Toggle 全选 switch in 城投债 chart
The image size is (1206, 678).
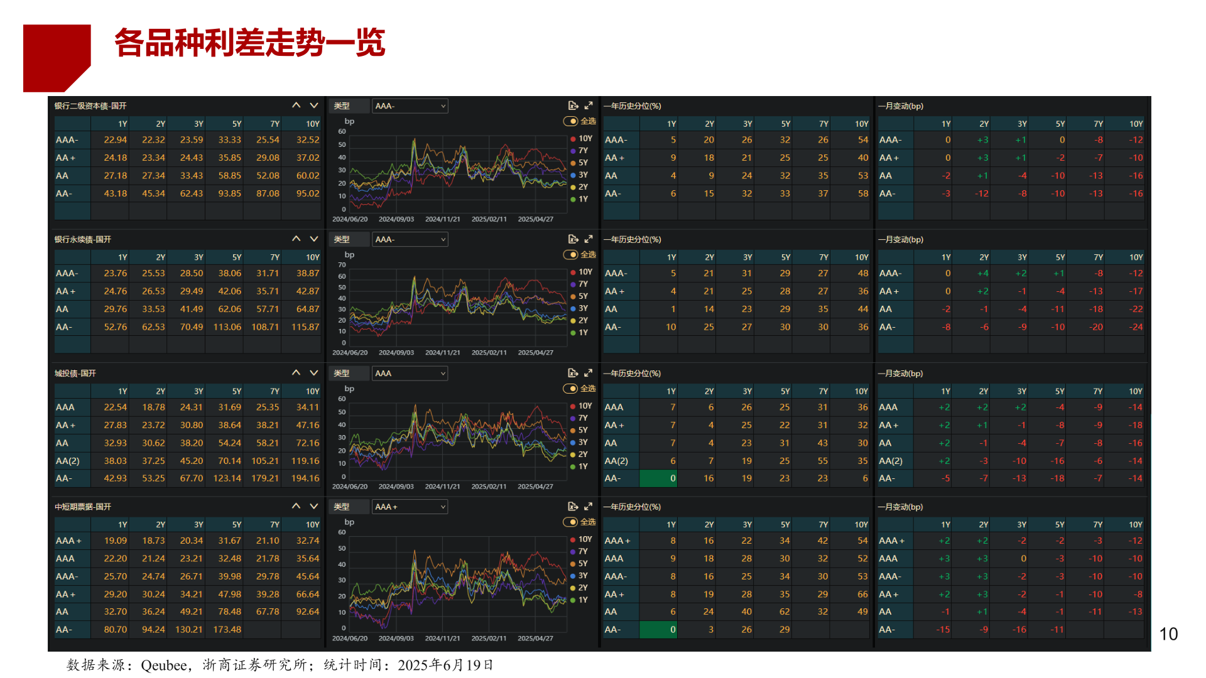(570, 389)
